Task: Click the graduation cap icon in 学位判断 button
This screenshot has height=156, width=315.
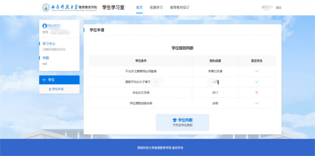Action: click(x=174, y=120)
